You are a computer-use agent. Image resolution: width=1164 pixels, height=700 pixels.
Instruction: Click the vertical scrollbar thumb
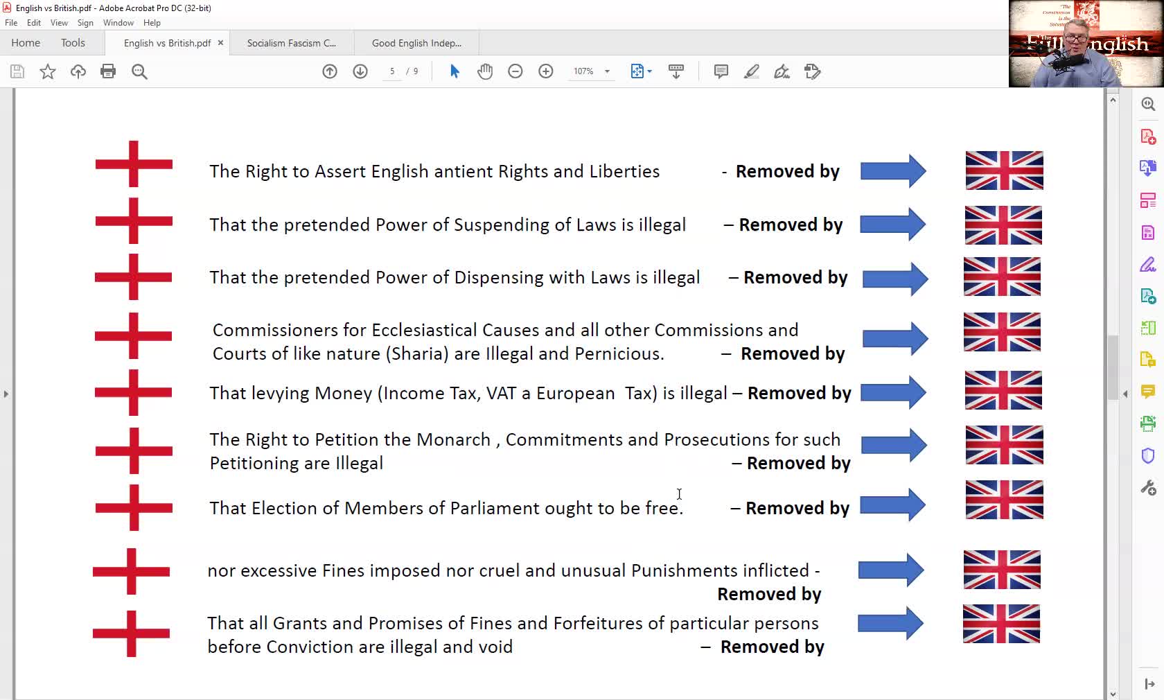tap(1113, 367)
